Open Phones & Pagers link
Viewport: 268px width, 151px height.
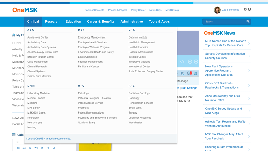pyautogui.click(x=118, y=10)
